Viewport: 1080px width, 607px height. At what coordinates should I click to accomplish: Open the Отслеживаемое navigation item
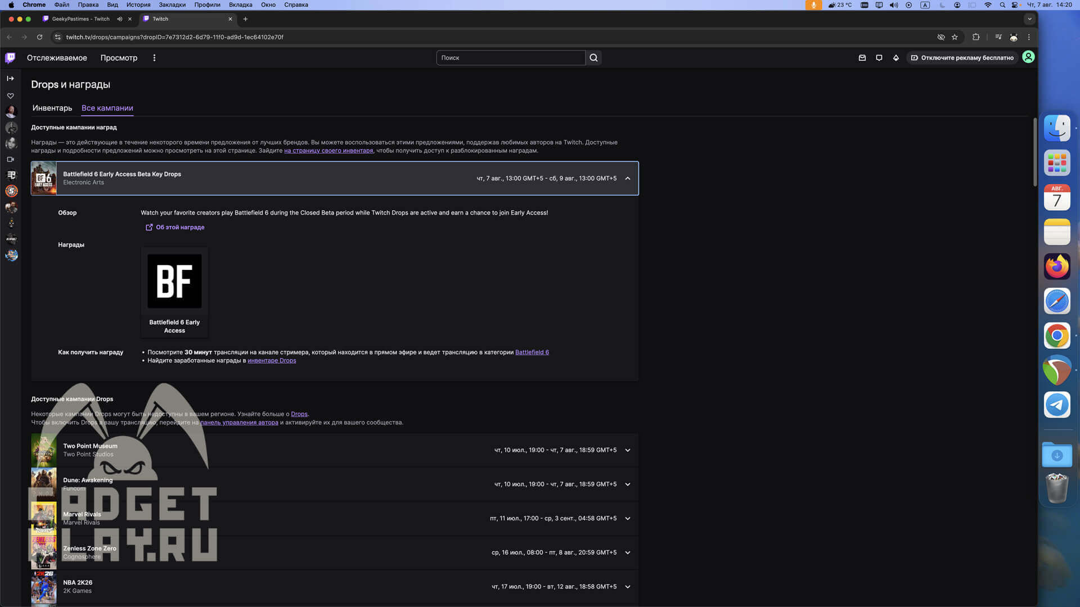click(x=57, y=58)
